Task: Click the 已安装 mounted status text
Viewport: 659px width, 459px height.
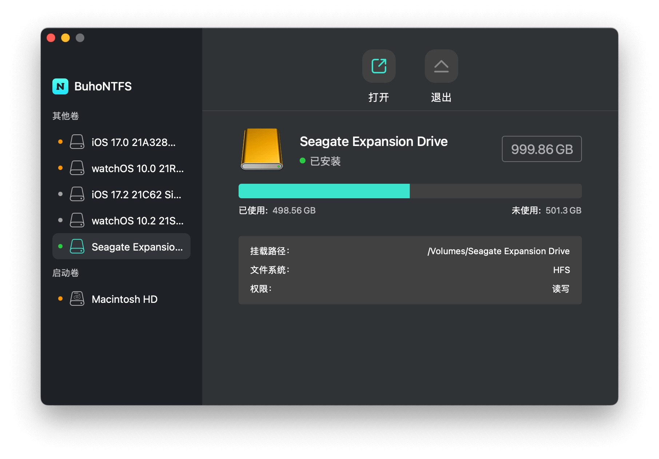Action: coord(325,161)
